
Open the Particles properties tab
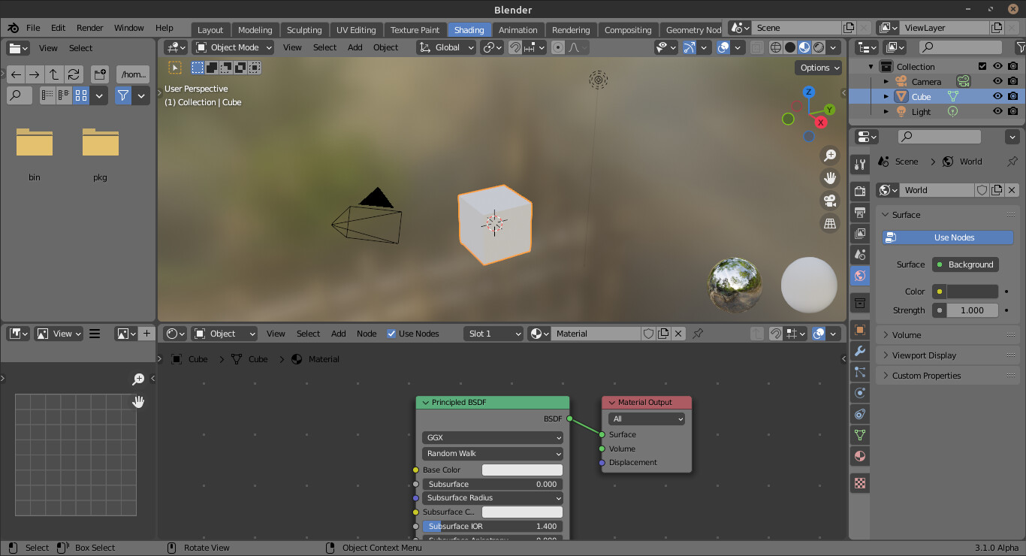coord(860,372)
